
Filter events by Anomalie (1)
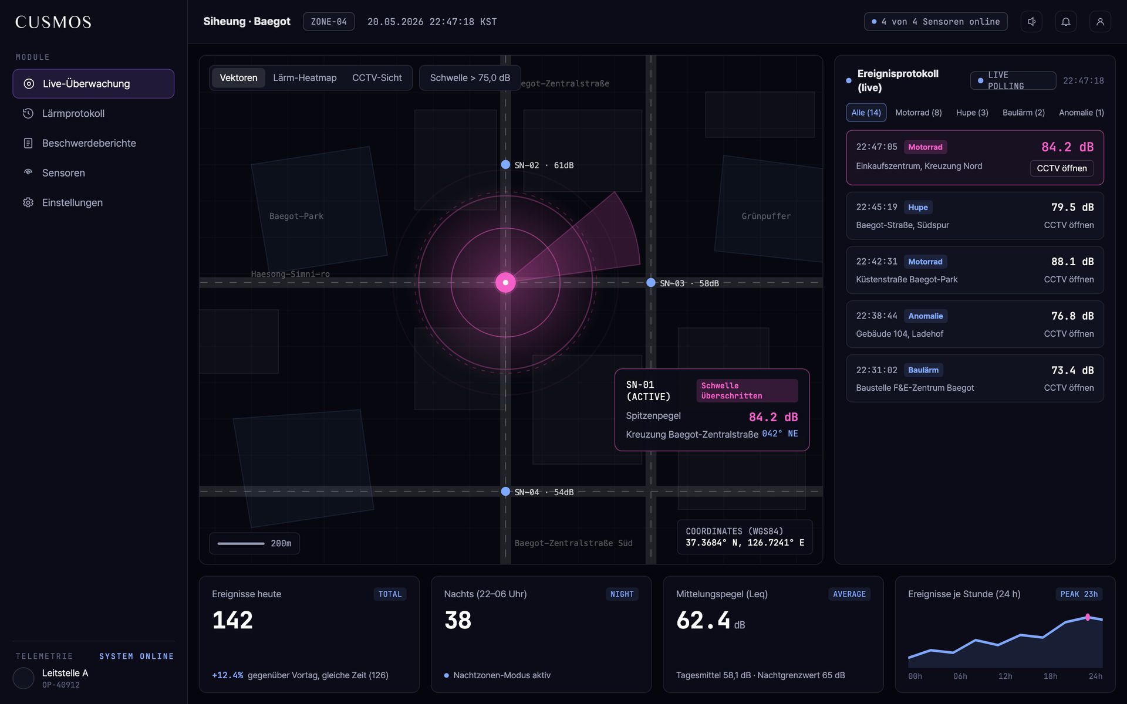pyautogui.click(x=1081, y=113)
